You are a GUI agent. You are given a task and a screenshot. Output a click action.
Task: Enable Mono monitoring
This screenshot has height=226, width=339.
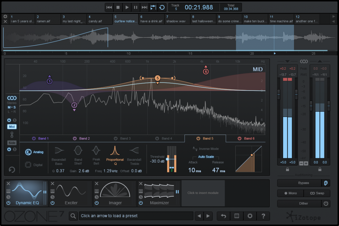tap(290, 193)
